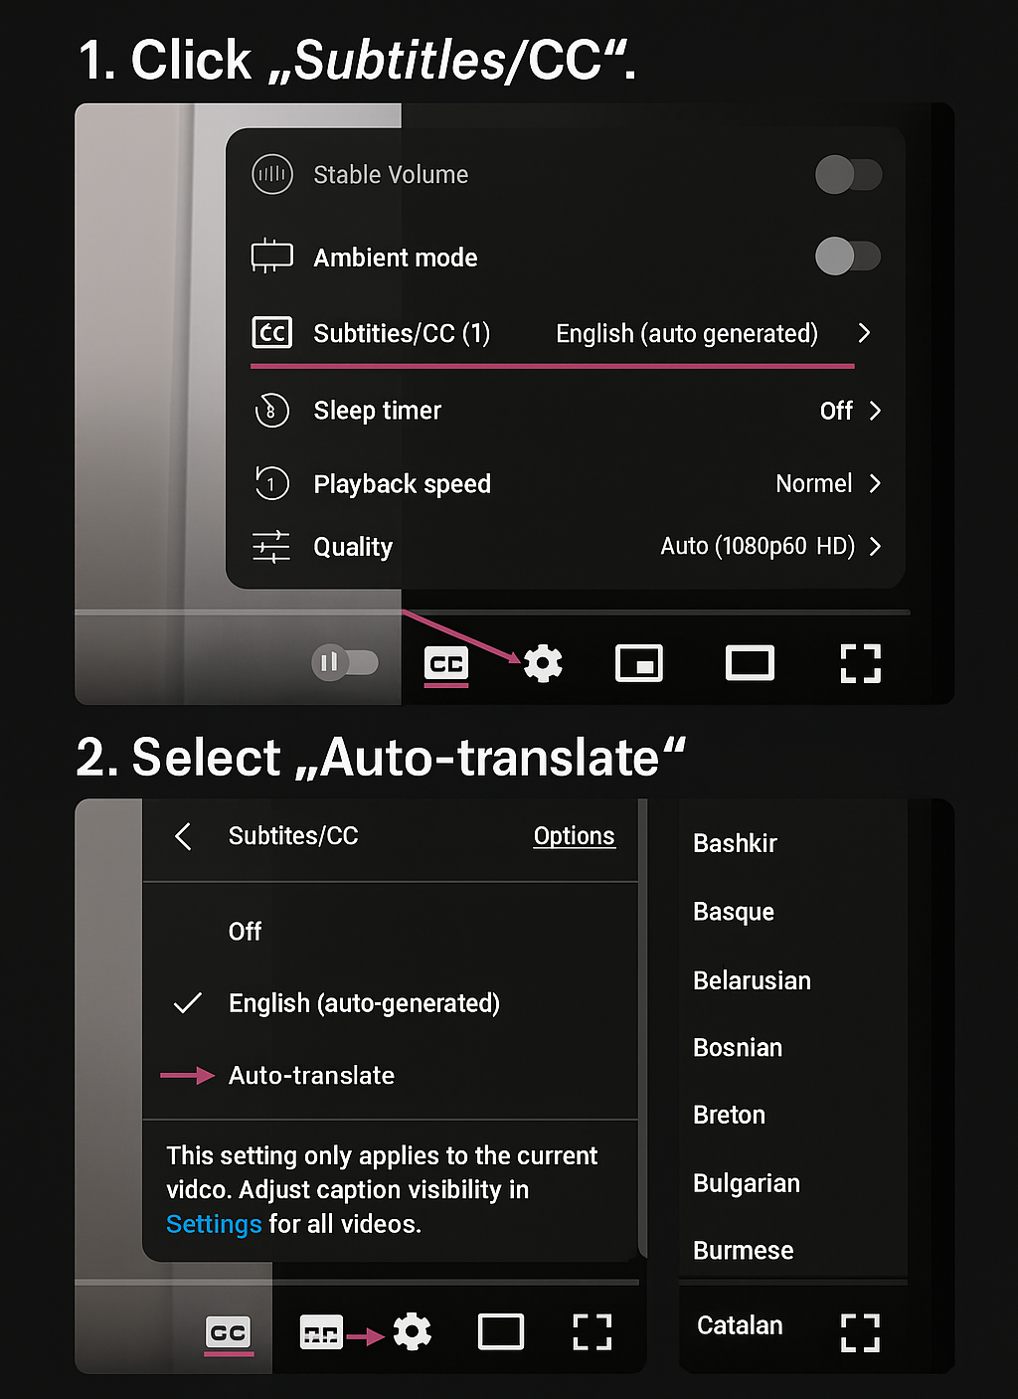The width and height of the screenshot is (1018, 1399).
Task: Toggle the autoplay pause switch
Action: pos(345,662)
